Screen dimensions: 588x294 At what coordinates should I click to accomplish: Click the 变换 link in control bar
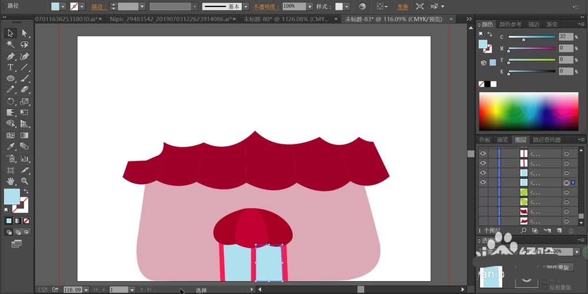point(403,6)
